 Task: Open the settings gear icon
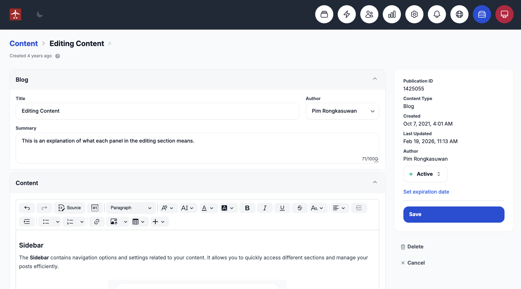pos(414,15)
